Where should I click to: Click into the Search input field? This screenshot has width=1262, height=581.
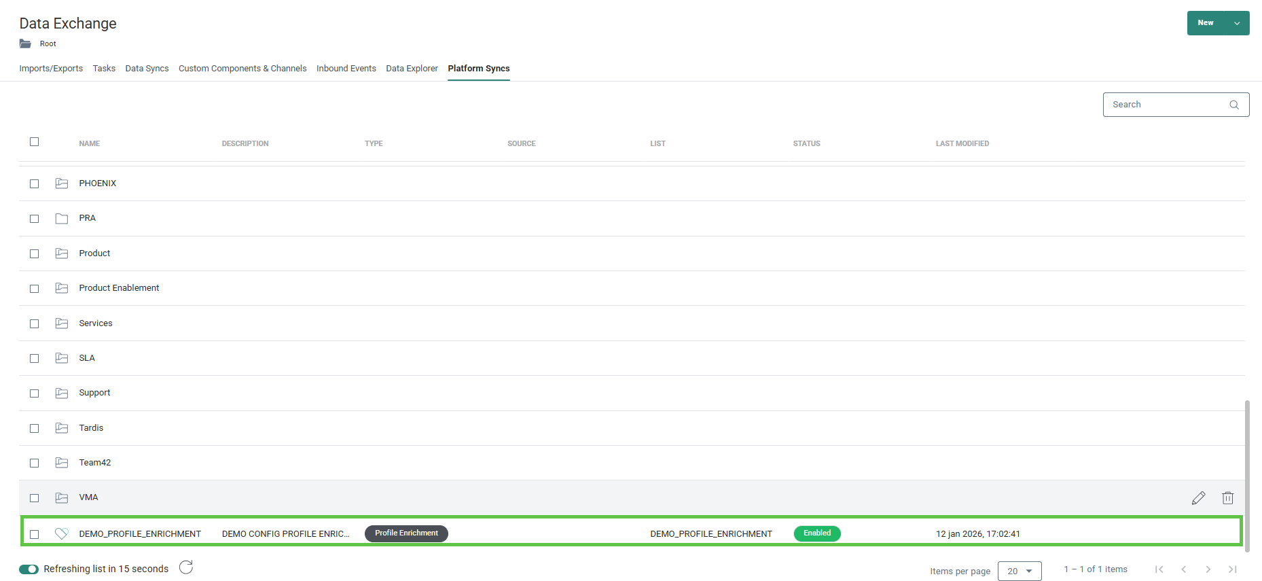(x=1176, y=105)
